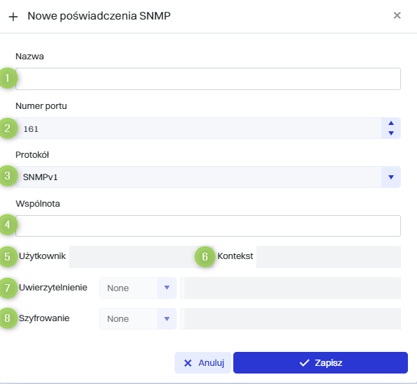Click the green badge numbered 2
The width and height of the screenshot is (417, 384).
(x=8, y=128)
